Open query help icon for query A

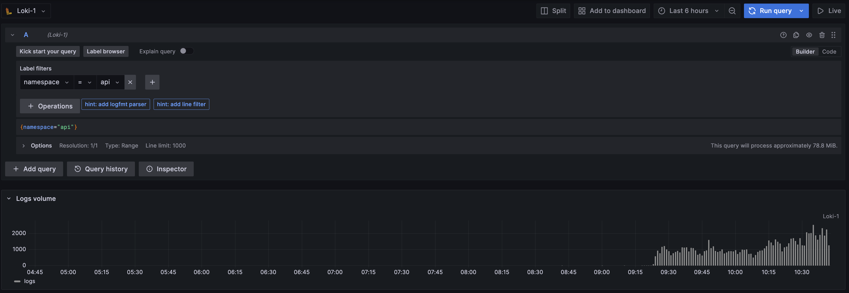[783, 35]
